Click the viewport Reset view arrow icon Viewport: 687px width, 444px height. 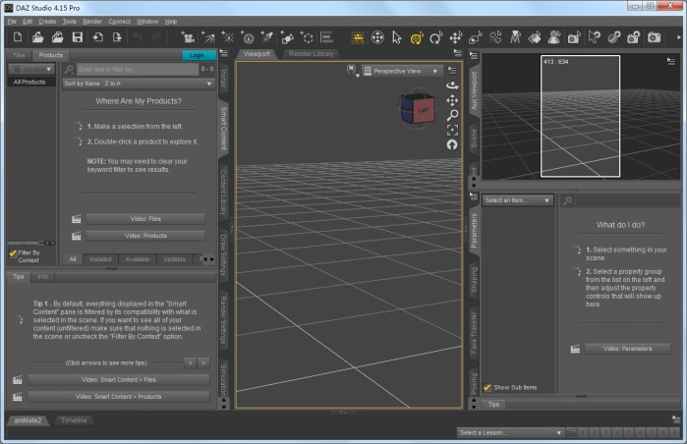[x=452, y=144]
